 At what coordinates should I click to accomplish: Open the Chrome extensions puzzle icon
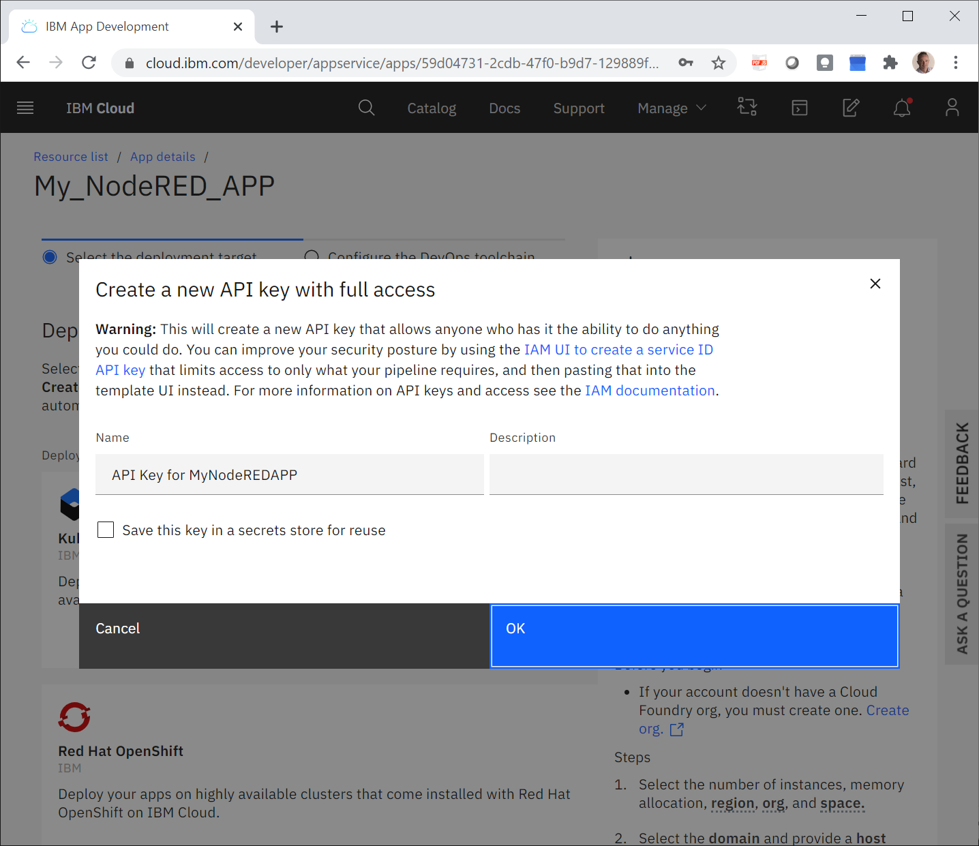890,63
